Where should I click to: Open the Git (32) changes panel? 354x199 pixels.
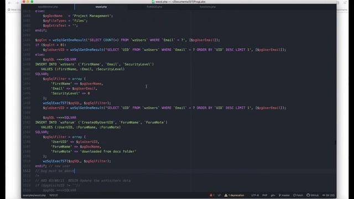tap(328, 195)
